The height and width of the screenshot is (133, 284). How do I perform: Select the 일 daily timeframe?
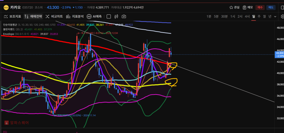[254, 16]
